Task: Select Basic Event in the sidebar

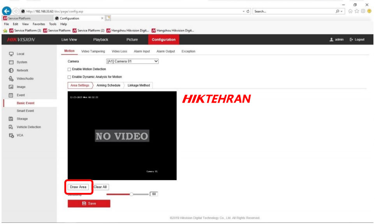Action: click(x=26, y=103)
